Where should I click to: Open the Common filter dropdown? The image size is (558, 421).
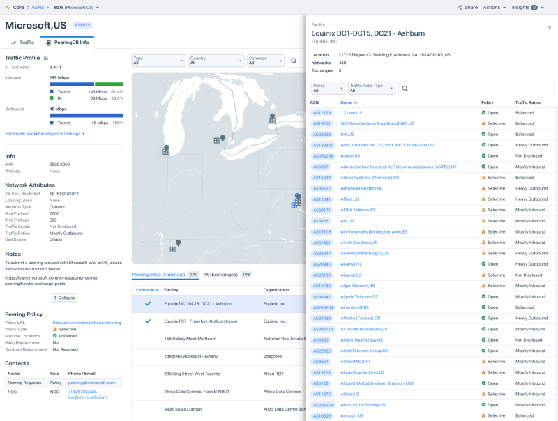(x=266, y=61)
